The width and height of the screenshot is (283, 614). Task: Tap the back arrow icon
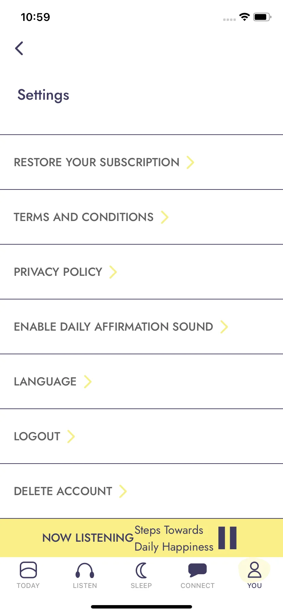[19, 48]
